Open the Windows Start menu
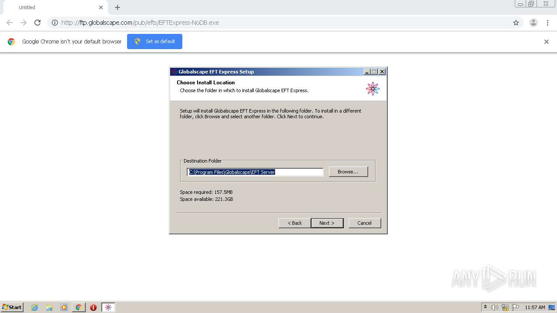The width and height of the screenshot is (557, 313). pos(12,307)
